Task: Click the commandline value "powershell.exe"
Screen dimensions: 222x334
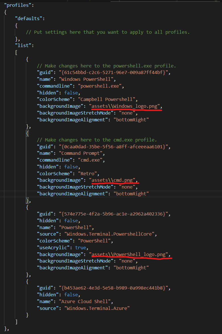Action: point(100,86)
